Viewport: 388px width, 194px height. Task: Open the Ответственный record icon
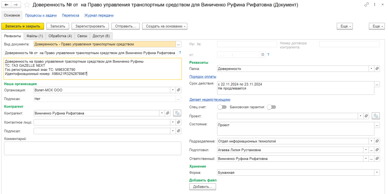[x=377, y=159]
